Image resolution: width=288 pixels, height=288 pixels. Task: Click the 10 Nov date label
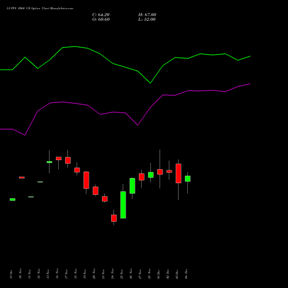coord(20,274)
